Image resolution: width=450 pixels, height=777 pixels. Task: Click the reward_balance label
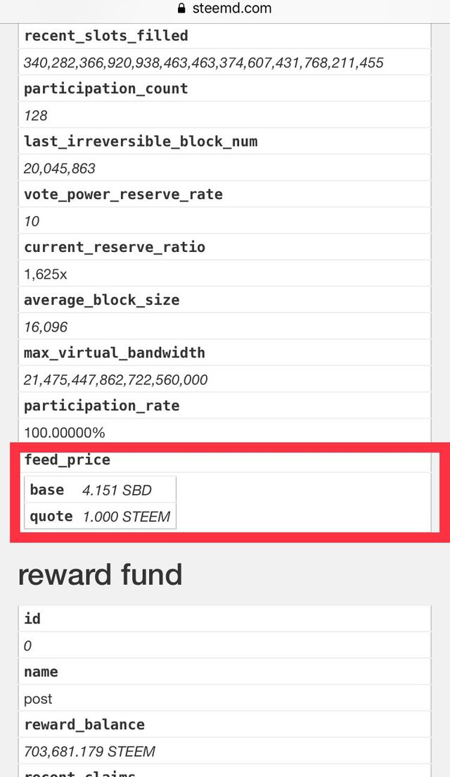point(84,724)
